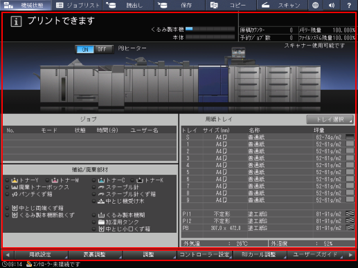This screenshot has width=358, height=268.
Task: Turn PBヒーター OFF
Action: (x=103, y=49)
